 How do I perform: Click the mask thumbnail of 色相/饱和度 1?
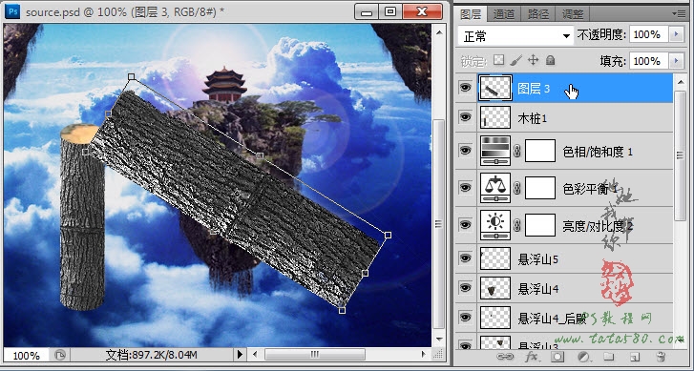tap(540, 152)
